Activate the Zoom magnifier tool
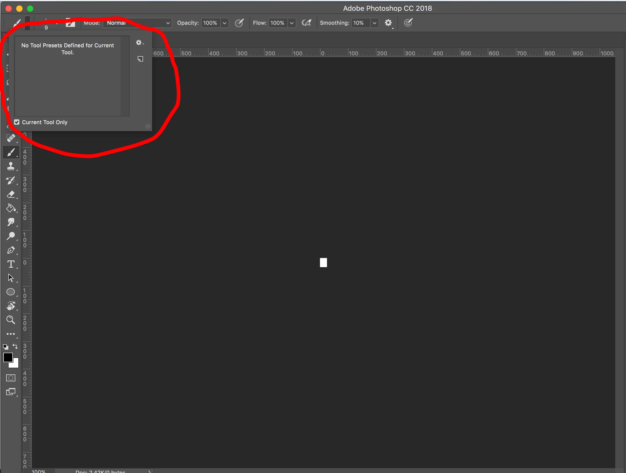This screenshot has width=626, height=473. tap(11, 320)
